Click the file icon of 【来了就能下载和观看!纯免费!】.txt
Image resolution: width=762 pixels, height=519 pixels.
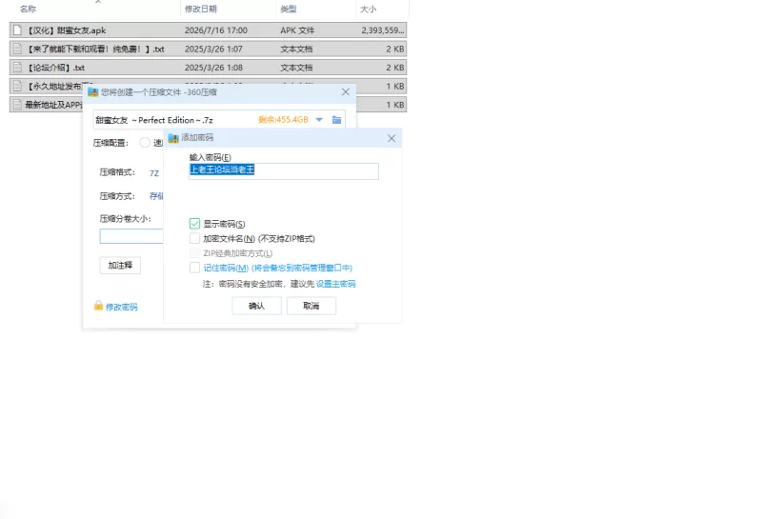17,50
